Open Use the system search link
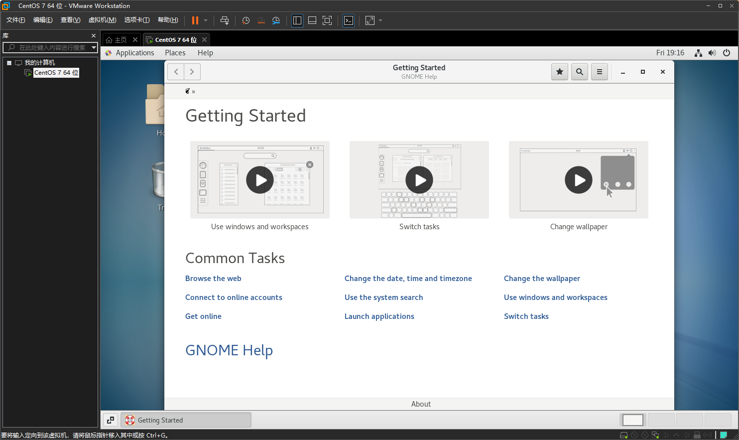This screenshot has width=739, height=440. coord(383,297)
